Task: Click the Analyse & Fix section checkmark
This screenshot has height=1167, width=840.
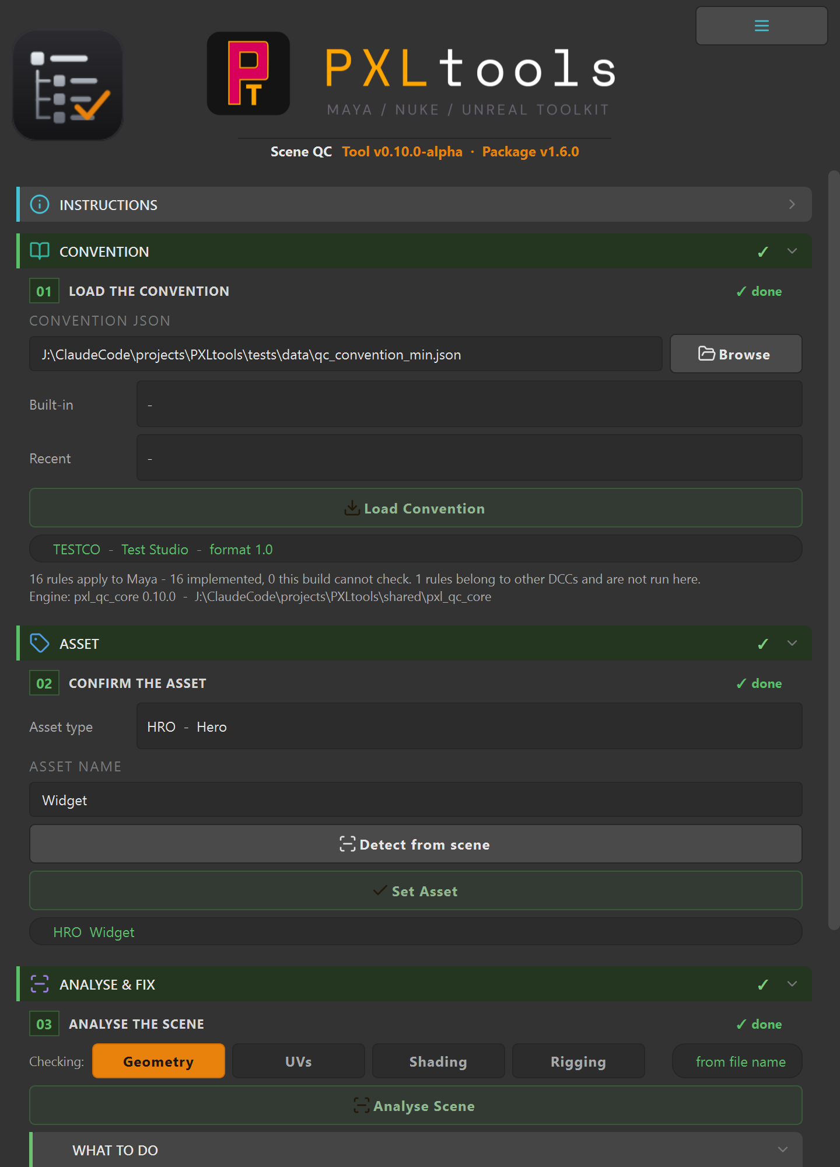Action: 762,984
